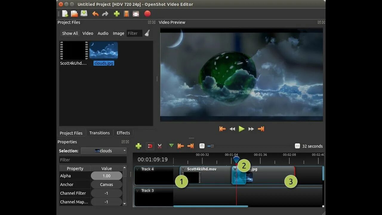Image resolution: width=382 pixels, height=215 pixels.
Task: Add a marker with green triangle icon
Action: click(171, 146)
